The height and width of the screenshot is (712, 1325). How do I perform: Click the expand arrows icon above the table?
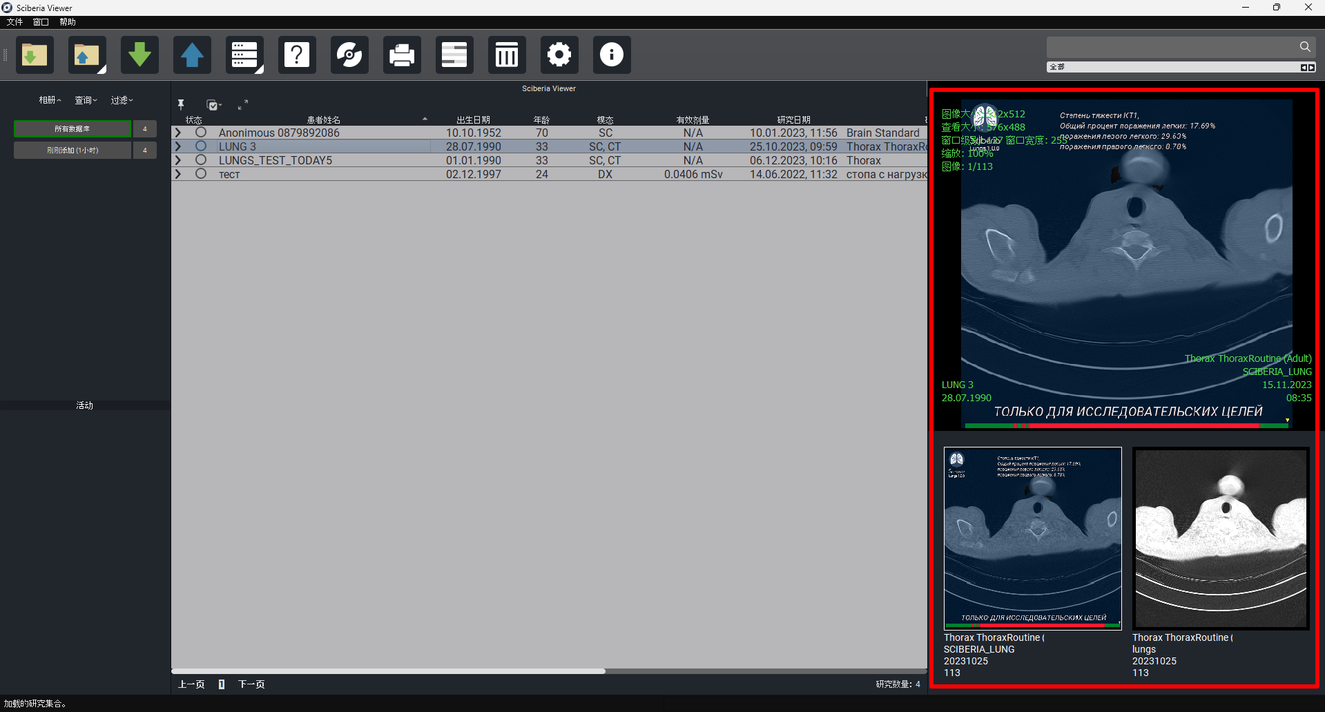point(243,105)
